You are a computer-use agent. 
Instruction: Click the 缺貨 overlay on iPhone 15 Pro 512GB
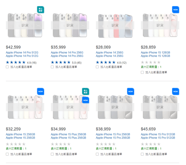[160, 107]
